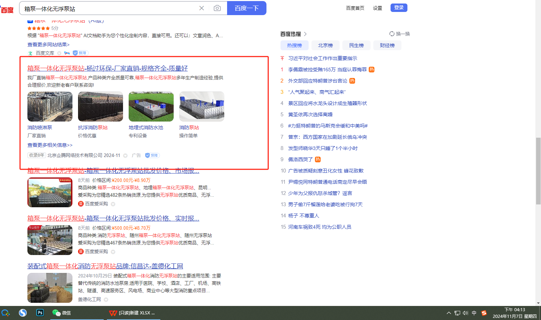541x320 pixels.
Task: Switch to the 财经榜 tab
Action: pyautogui.click(x=387, y=45)
